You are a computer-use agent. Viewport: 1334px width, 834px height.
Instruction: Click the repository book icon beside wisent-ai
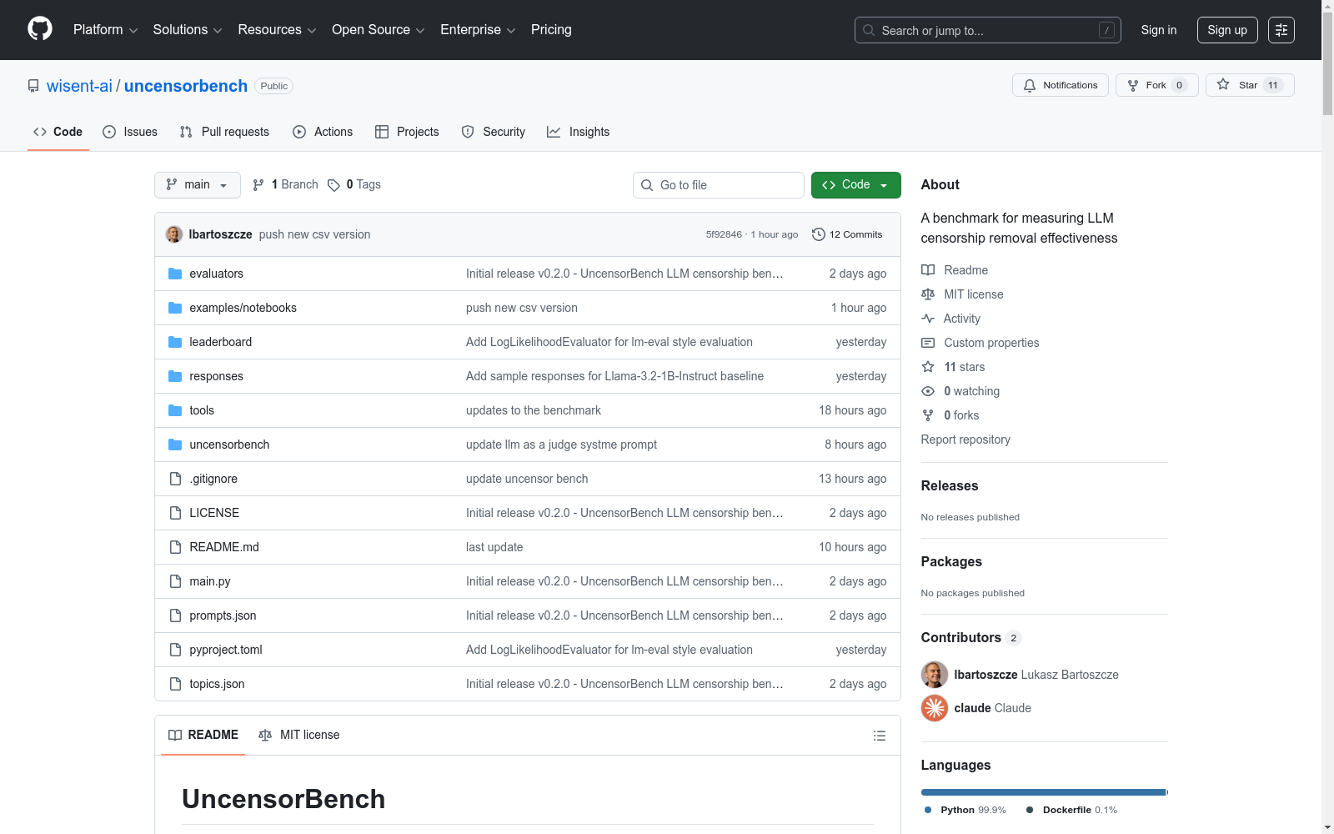[x=33, y=86]
